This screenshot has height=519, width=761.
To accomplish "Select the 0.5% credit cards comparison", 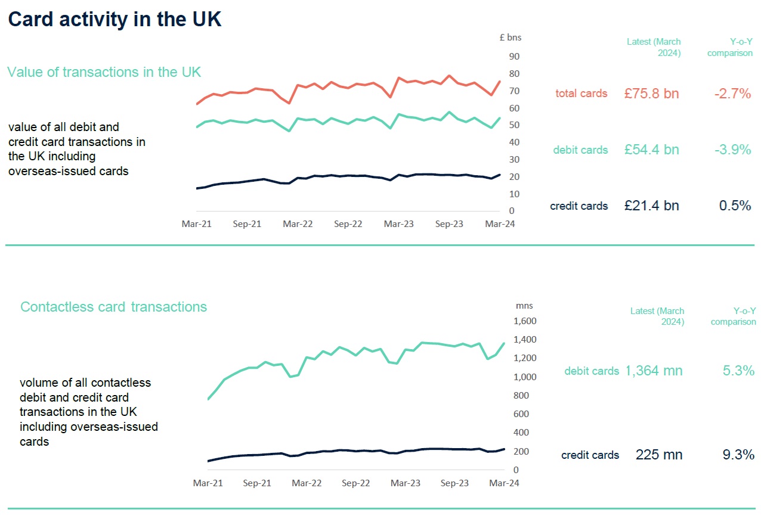I will tap(735, 206).
